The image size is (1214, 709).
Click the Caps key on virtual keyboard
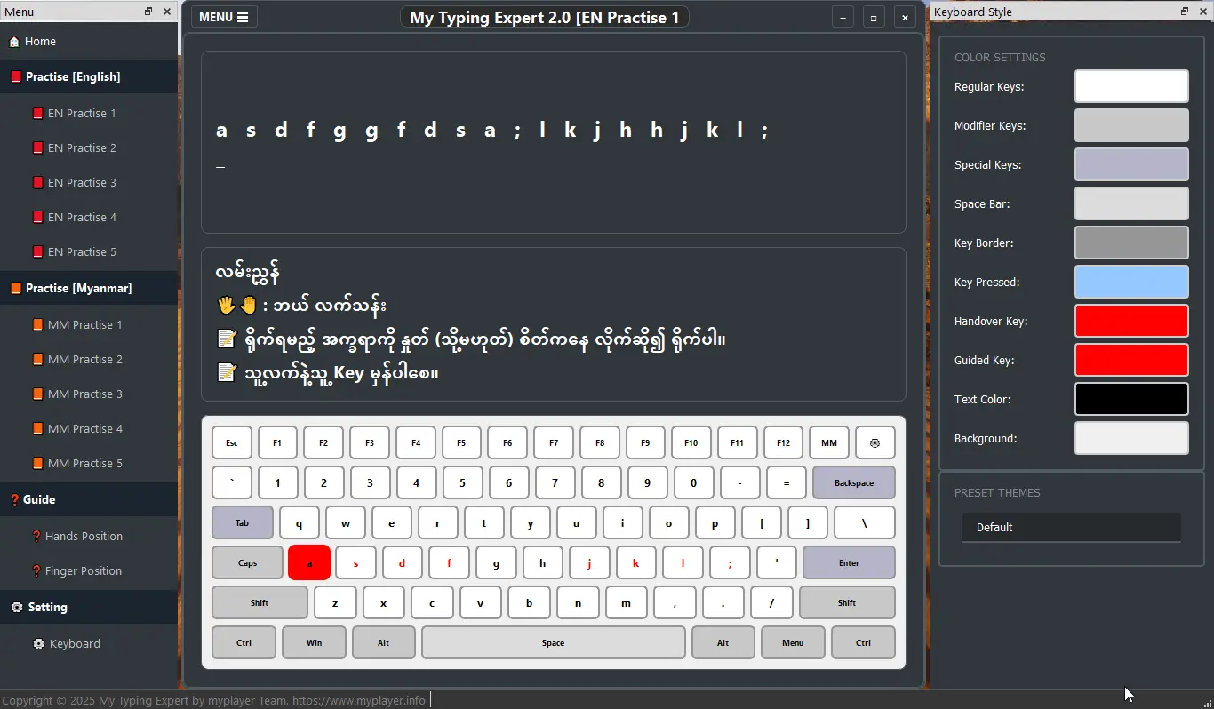(247, 562)
